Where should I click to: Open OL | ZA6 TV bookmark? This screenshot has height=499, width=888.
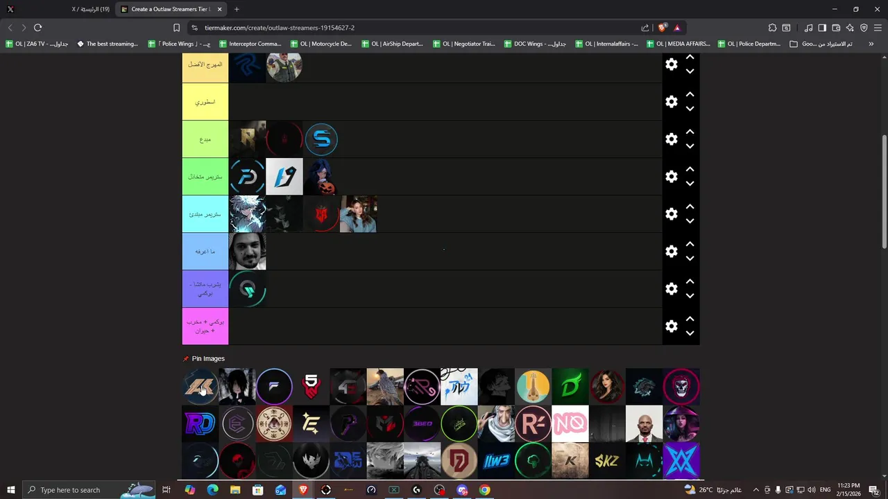(37, 44)
